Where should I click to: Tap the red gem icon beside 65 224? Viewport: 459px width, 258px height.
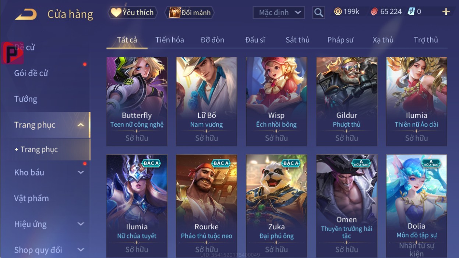coord(374,12)
